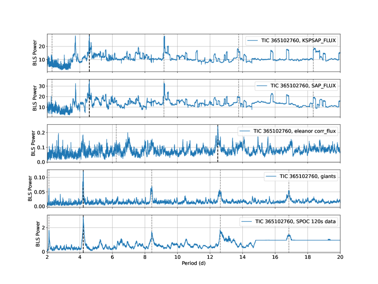The image size is (378, 284).
Task: Click the BLS Power label of SAP_FLUX panel
Action: (35, 98)
